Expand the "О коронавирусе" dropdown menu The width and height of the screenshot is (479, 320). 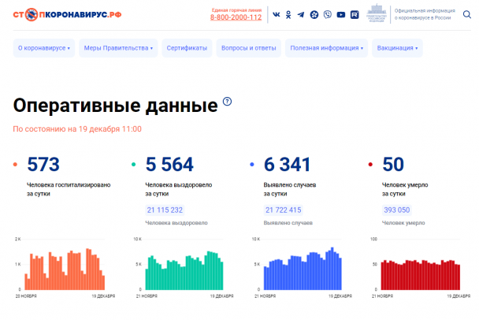click(x=44, y=48)
